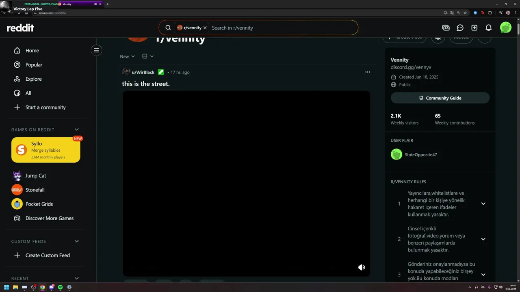The width and height of the screenshot is (520, 292).
Task: Expand rule 2 about cinsel içerikli content
Action: pyautogui.click(x=483, y=239)
